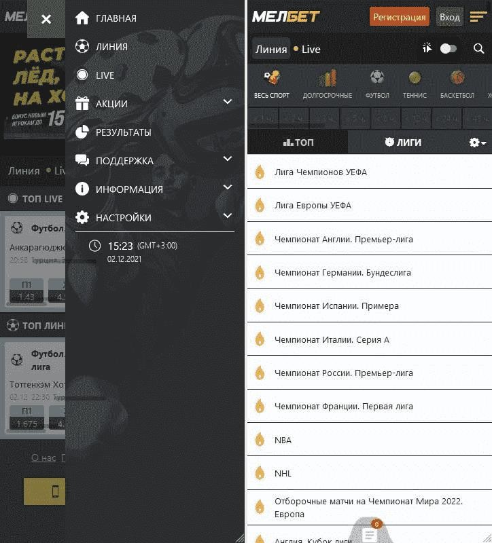
Task: Click the one-click bet pointer icon
Action: [x=427, y=48]
